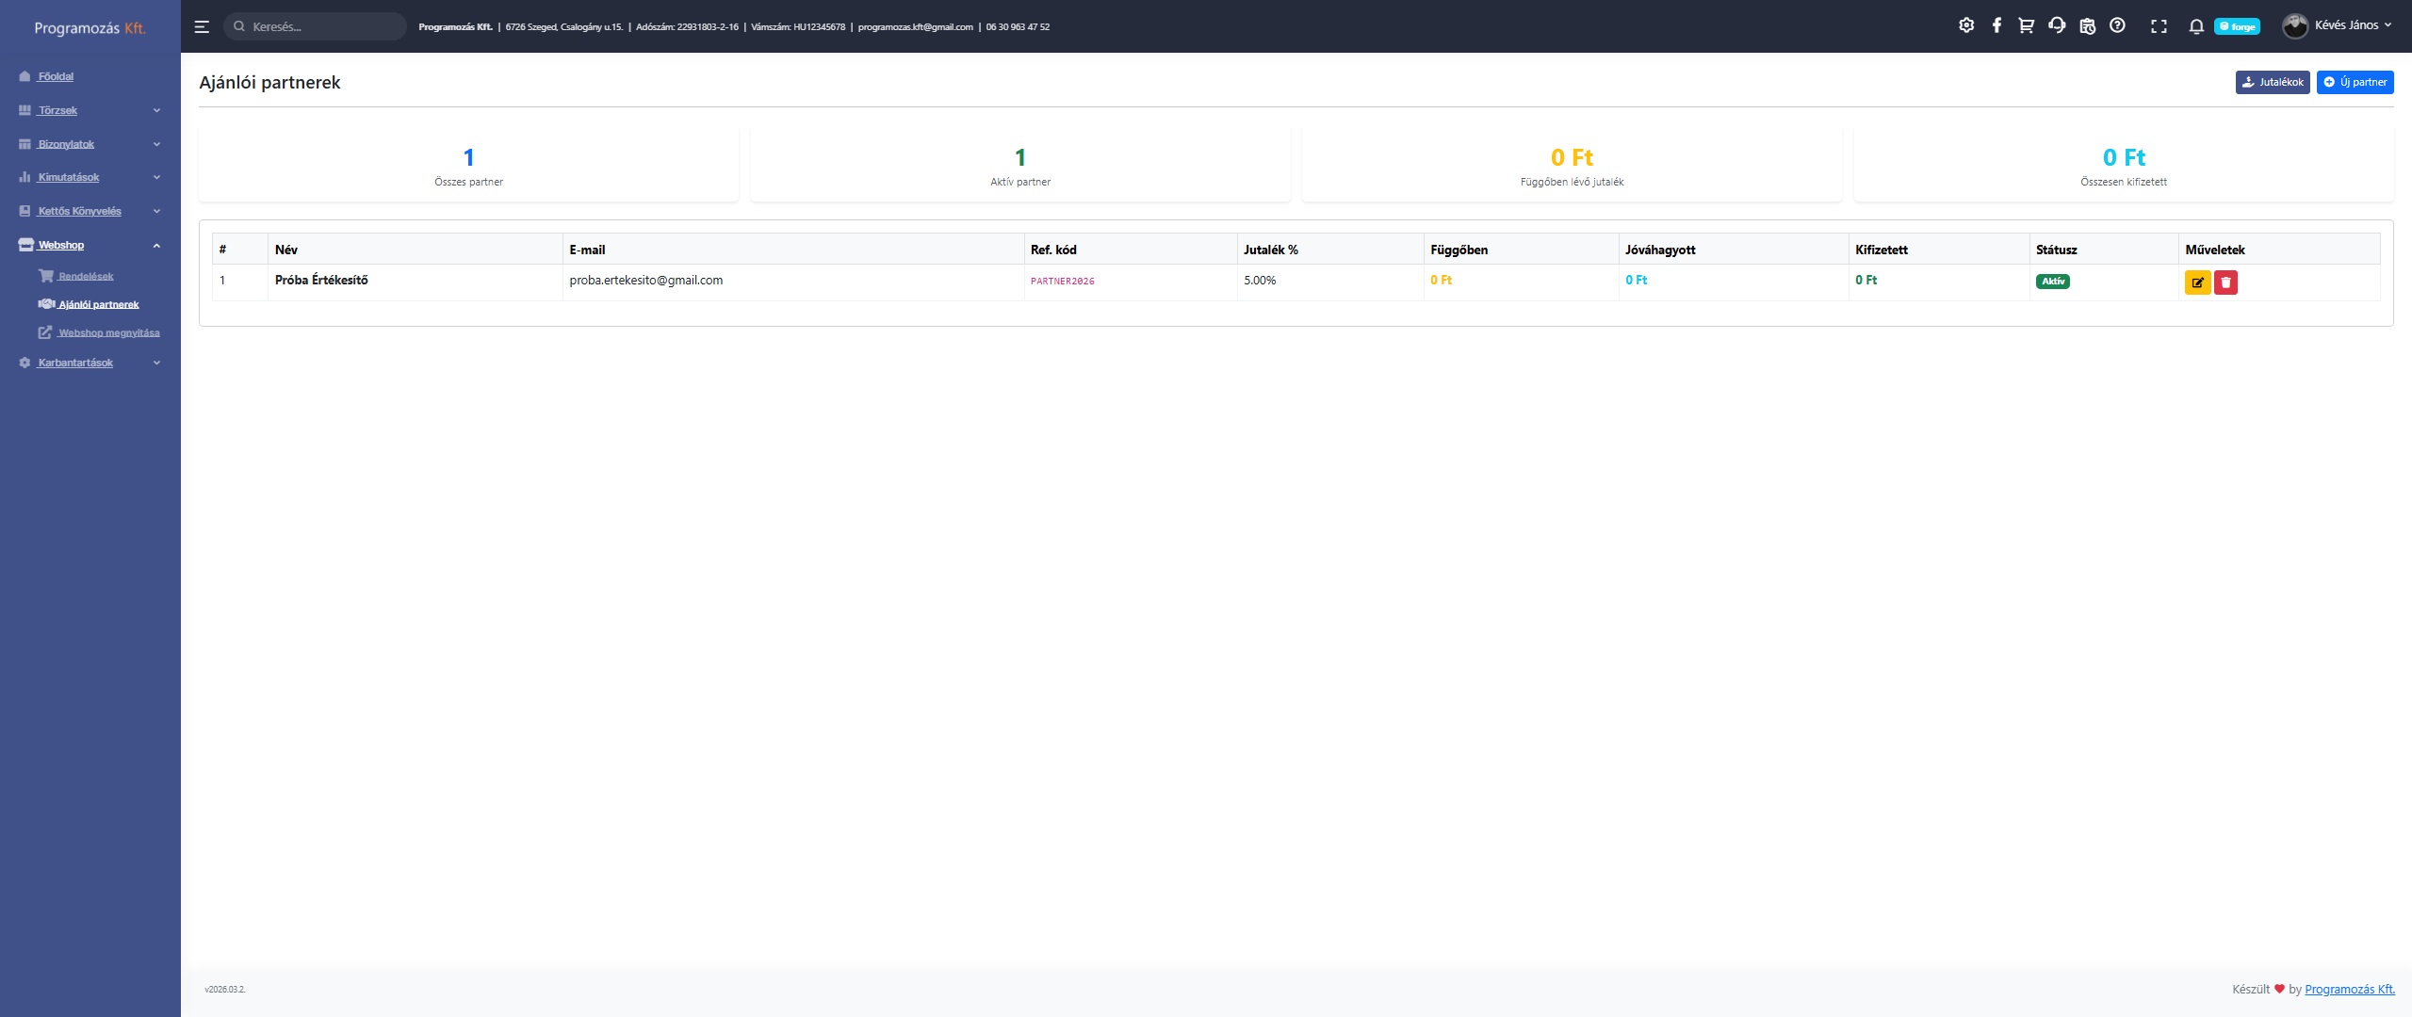2412x1017 pixels.
Task: Toggle the sidebar hamburger menu
Action: 202,26
